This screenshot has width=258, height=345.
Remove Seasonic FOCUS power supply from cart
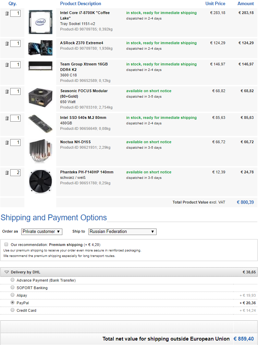(7, 92)
